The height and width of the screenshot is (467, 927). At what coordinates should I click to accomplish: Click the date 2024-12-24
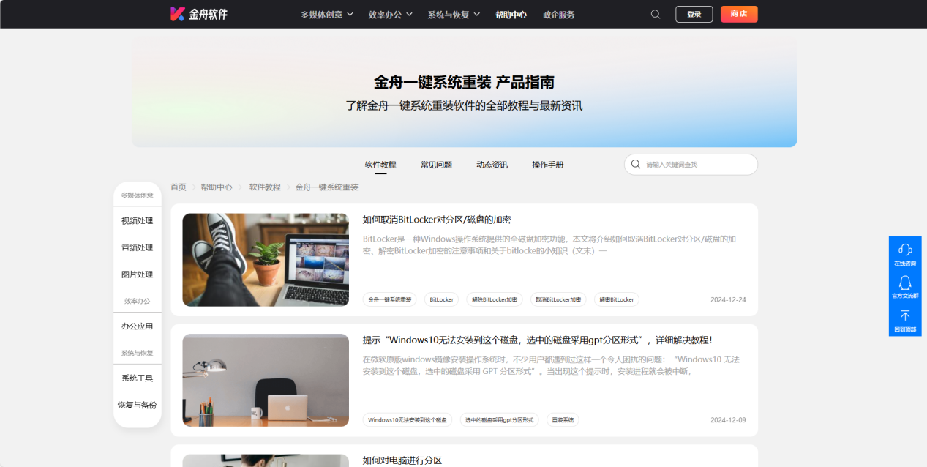728,299
